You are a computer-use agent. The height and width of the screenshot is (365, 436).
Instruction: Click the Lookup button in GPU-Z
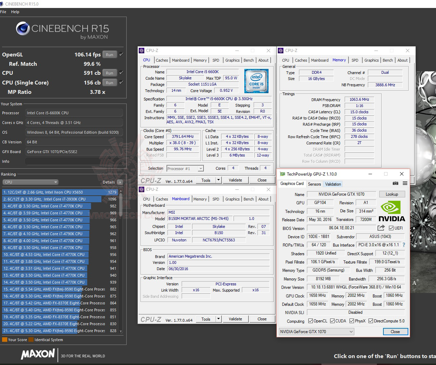(392, 194)
